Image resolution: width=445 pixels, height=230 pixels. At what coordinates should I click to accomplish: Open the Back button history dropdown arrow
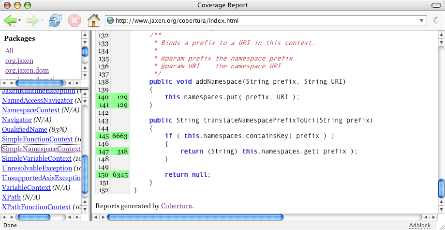pos(19,20)
